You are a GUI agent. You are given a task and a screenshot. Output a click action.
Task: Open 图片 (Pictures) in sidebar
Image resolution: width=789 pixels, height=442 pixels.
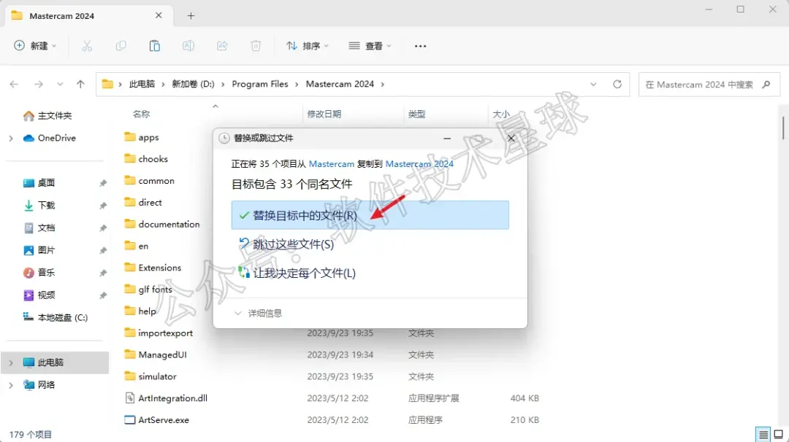(x=46, y=250)
